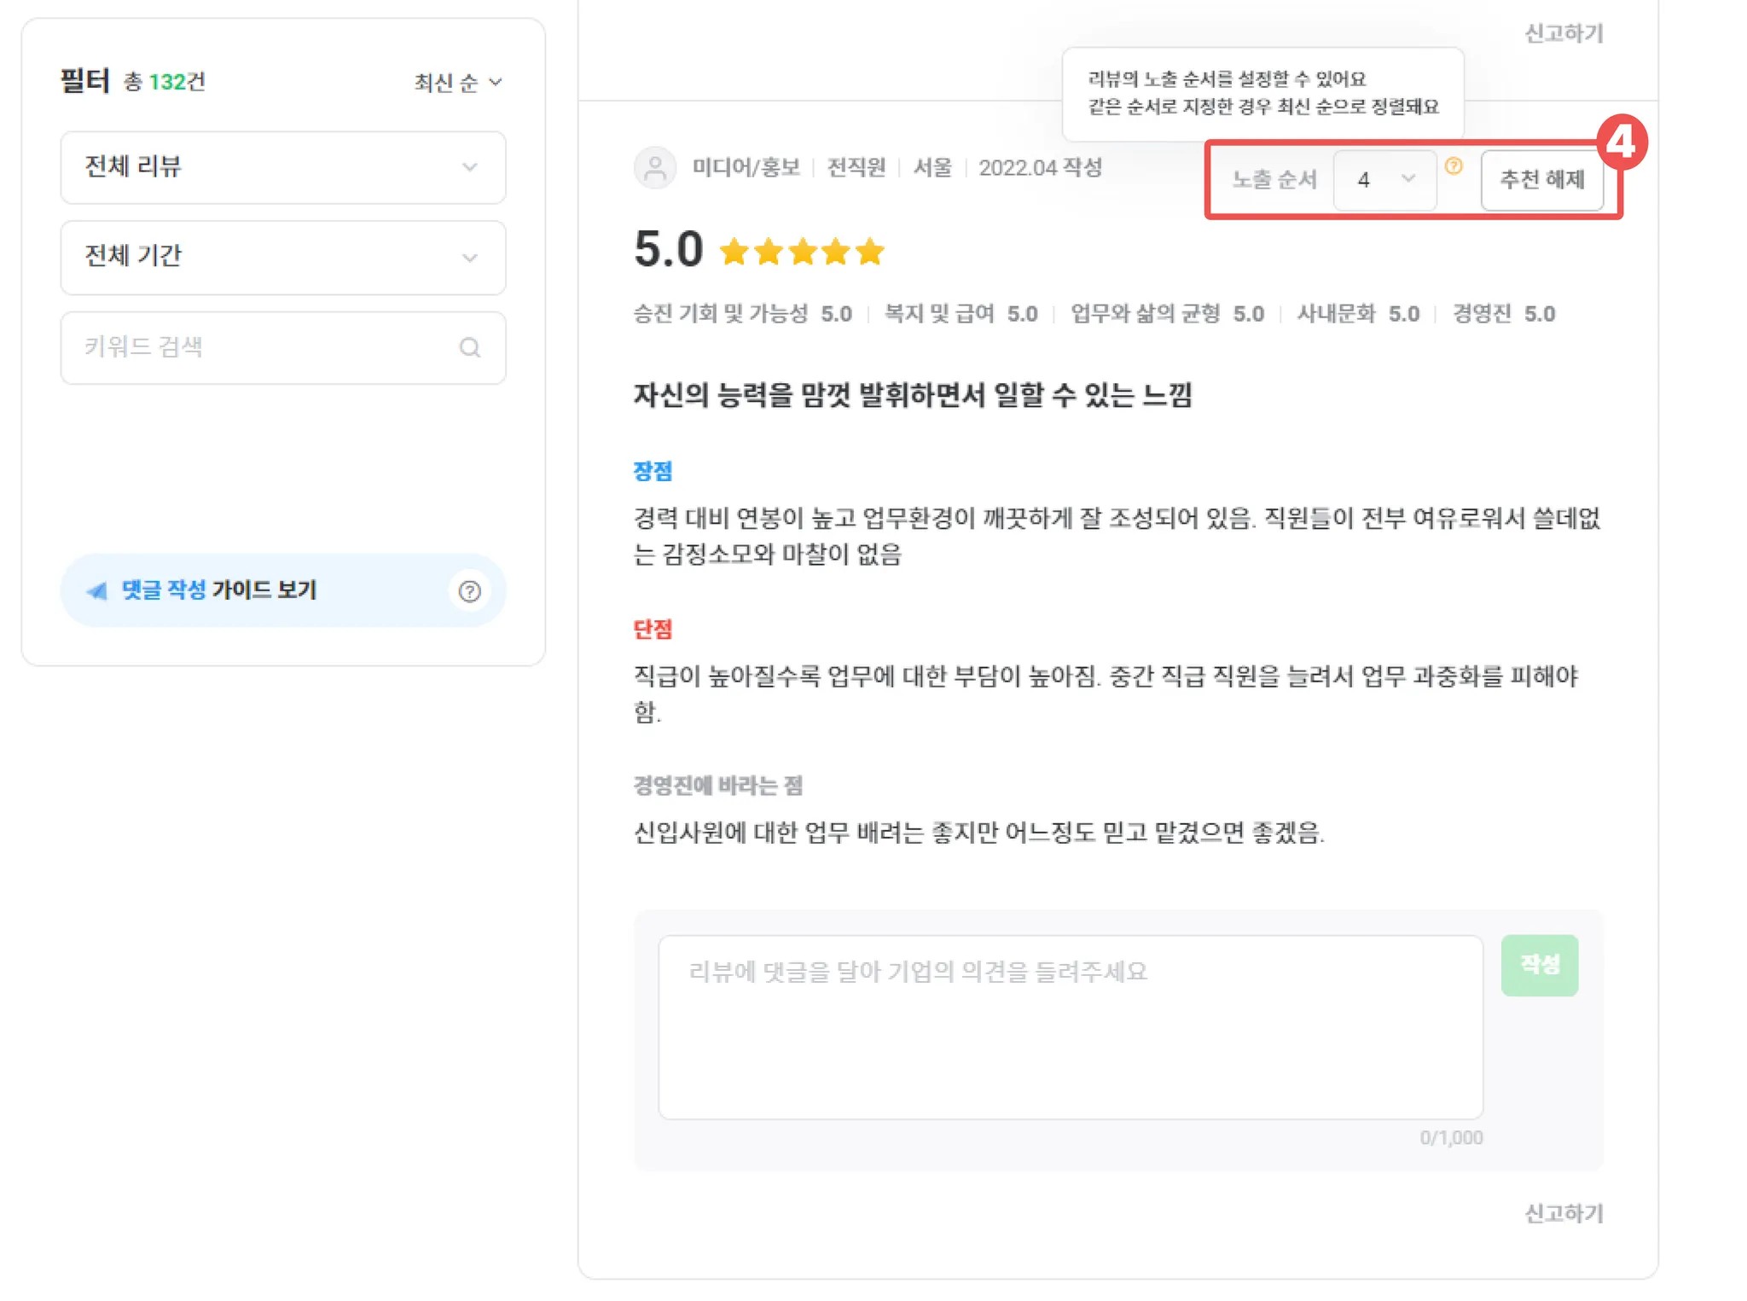The height and width of the screenshot is (1301, 1747).
Task: Click the top 신고하기 report link
Action: coord(1564,33)
